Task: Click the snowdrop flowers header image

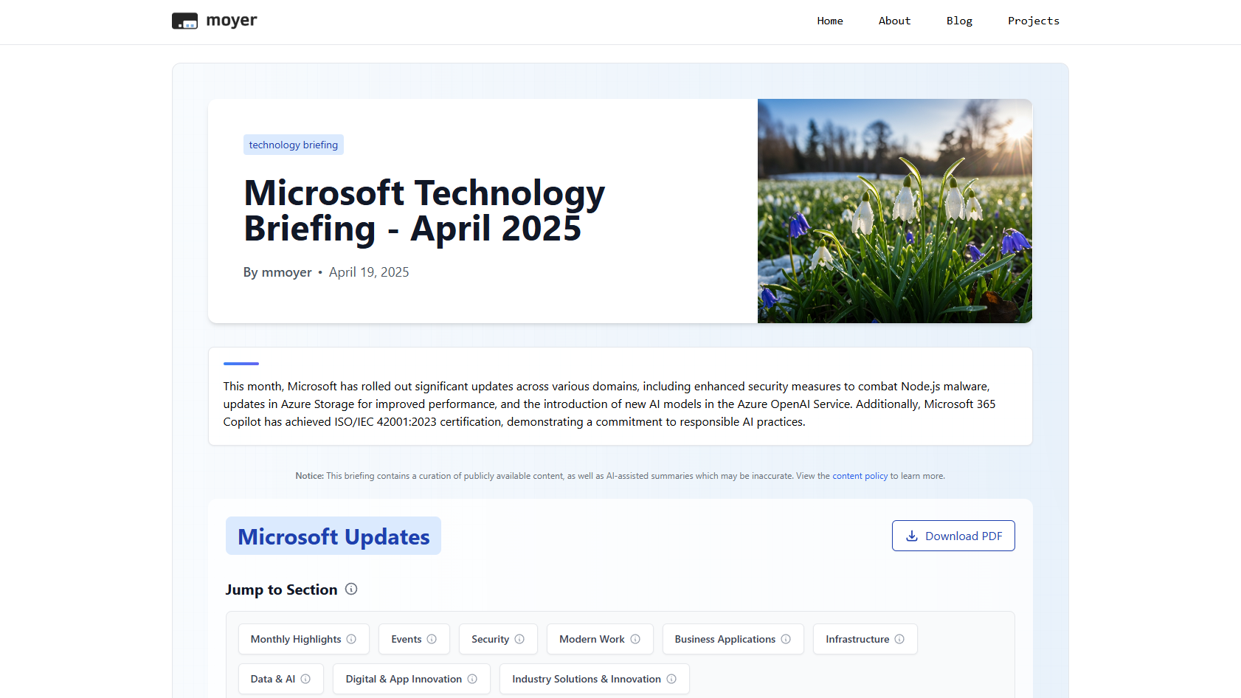Action: (894, 211)
